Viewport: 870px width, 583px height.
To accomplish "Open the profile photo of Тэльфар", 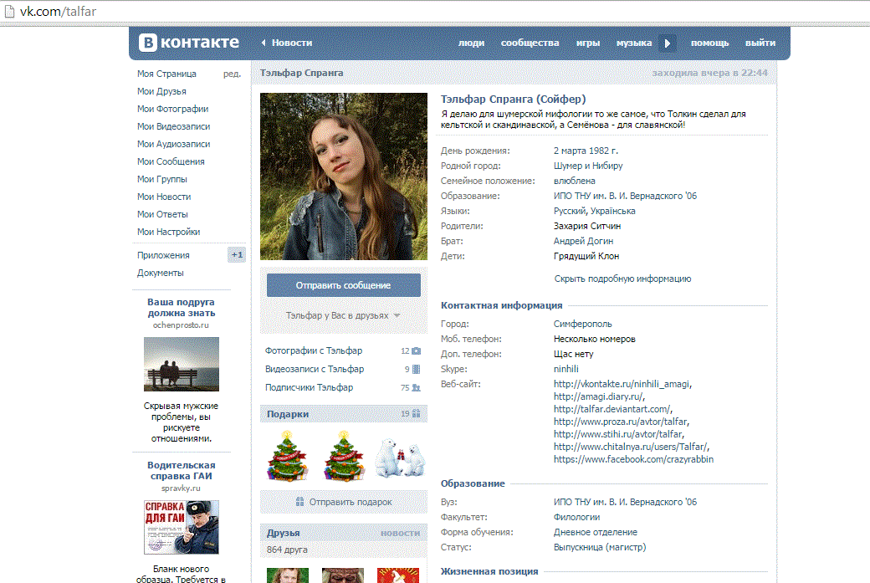I will [344, 176].
